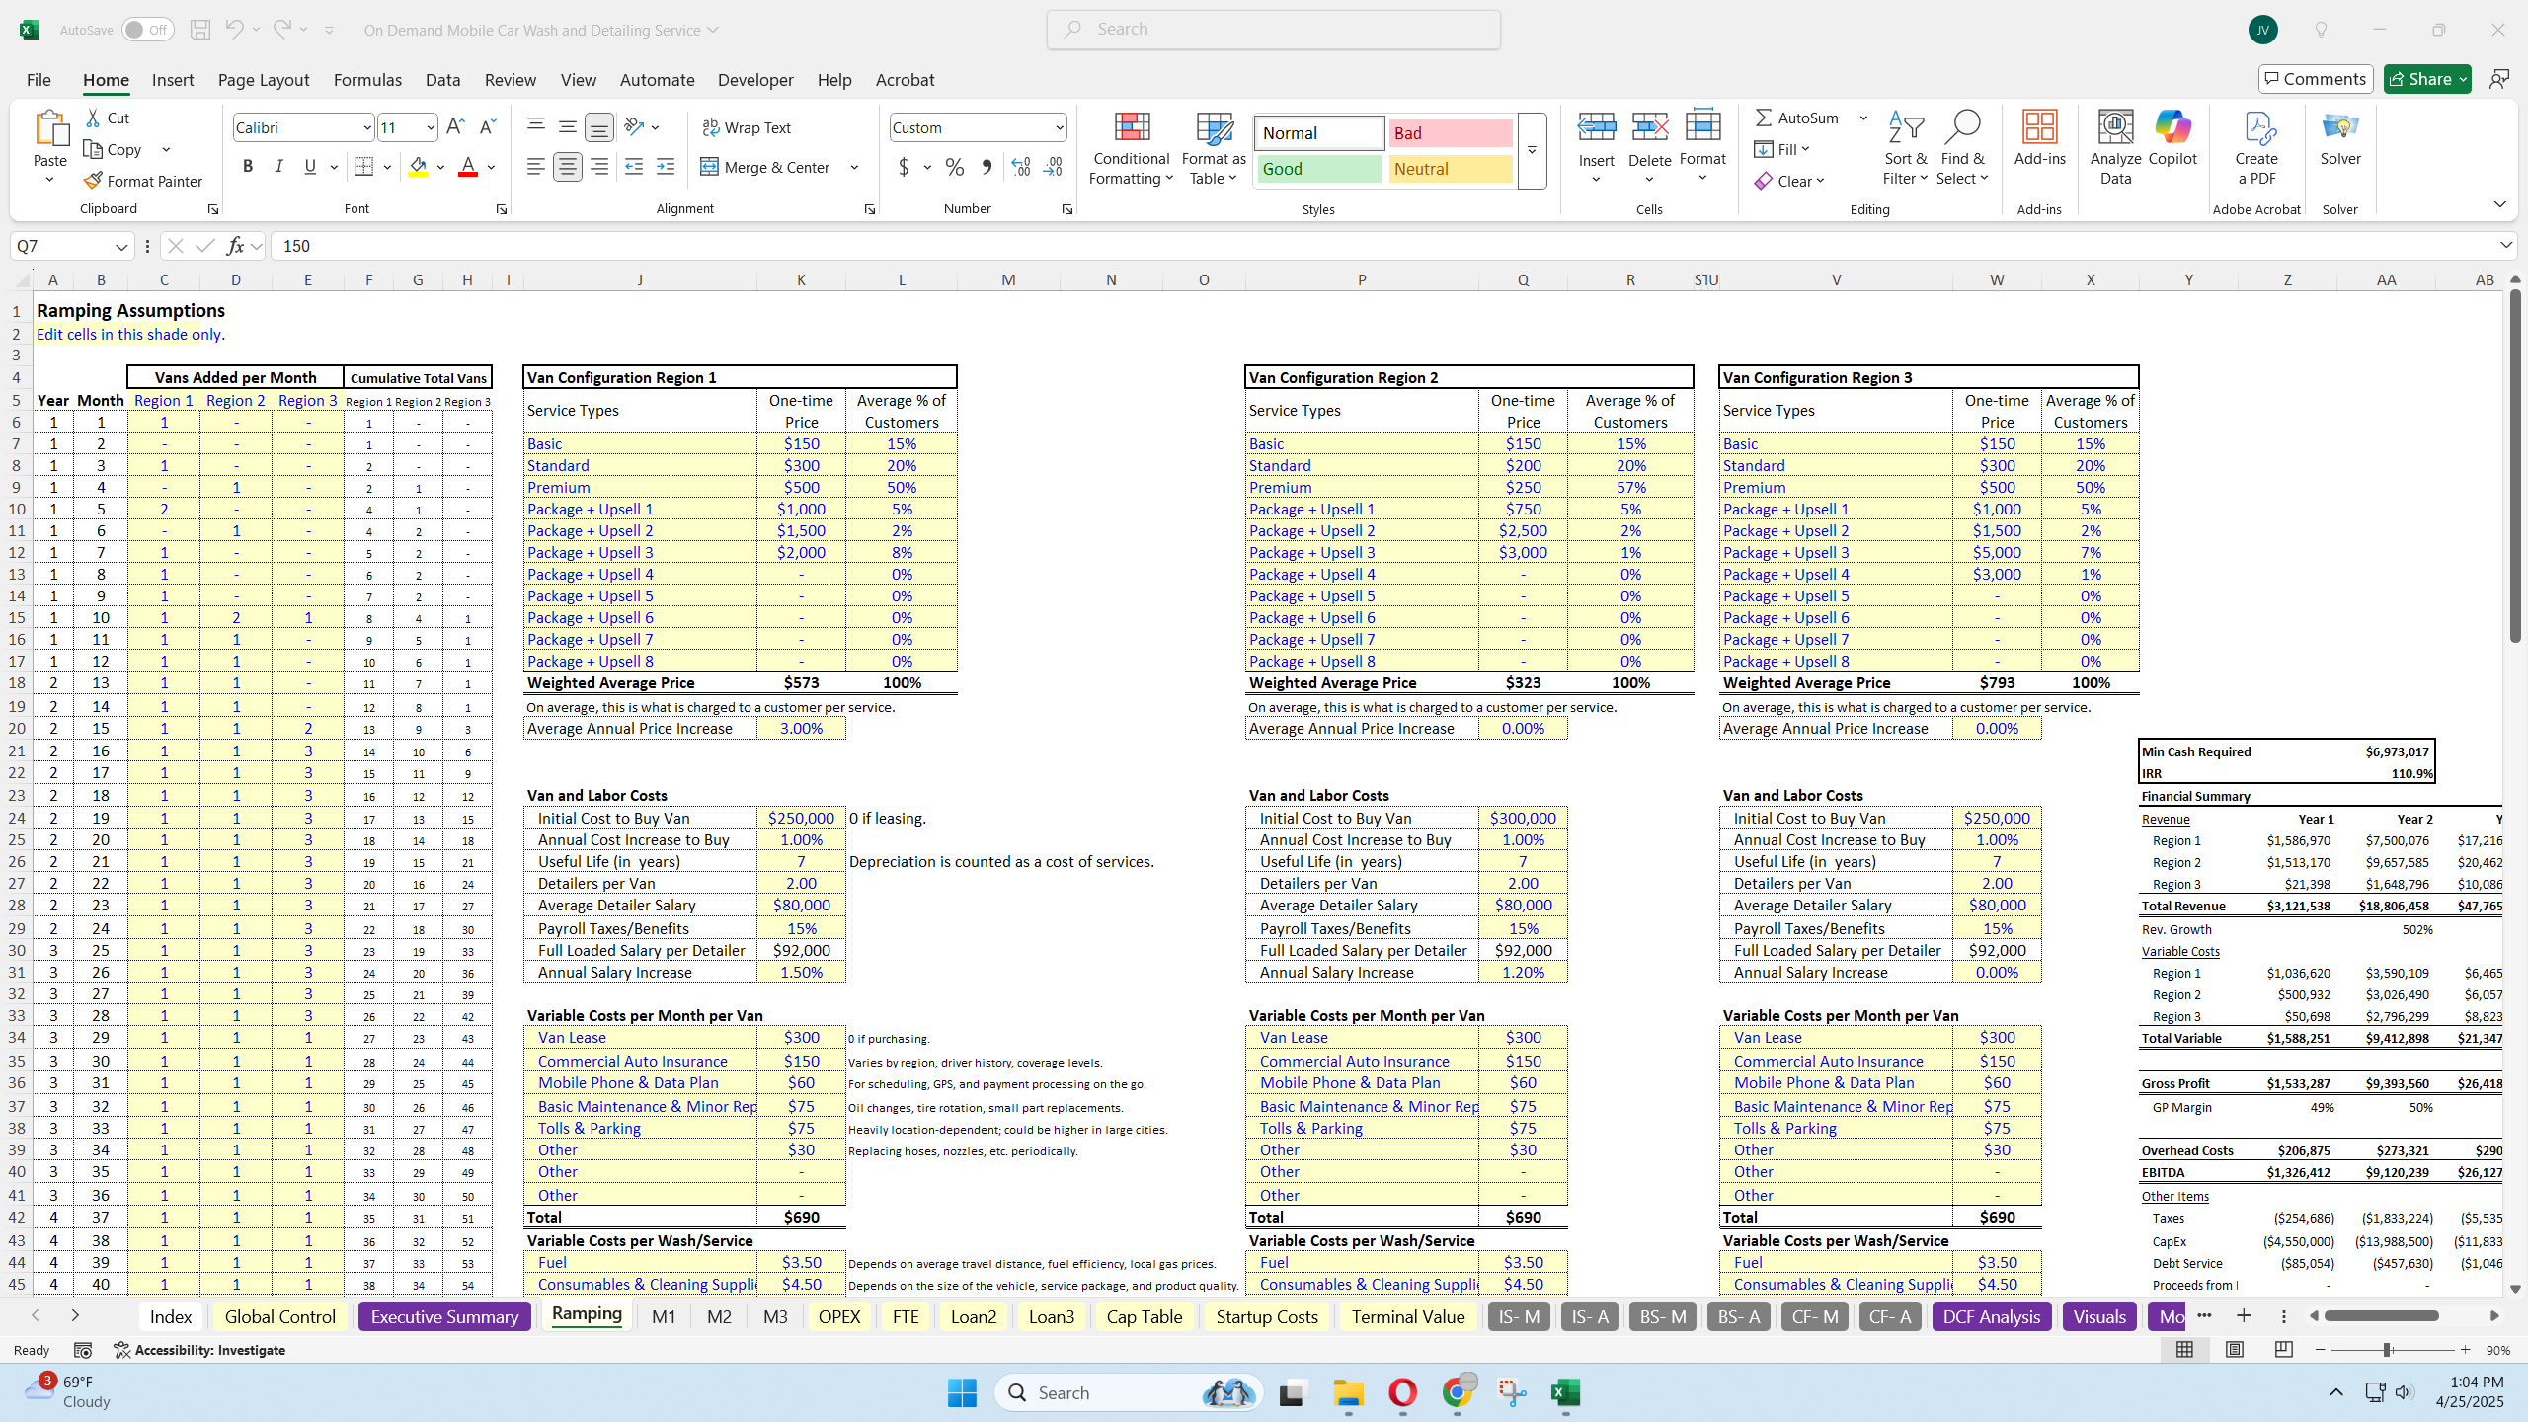The image size is (2528, 1422).
Task: Click inside the Search box
Action: 1273,29
